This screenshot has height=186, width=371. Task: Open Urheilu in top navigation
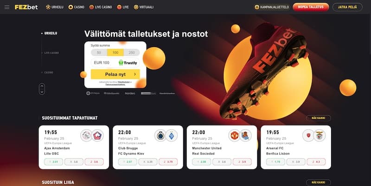pyautogui.click(x=55, y=7)
